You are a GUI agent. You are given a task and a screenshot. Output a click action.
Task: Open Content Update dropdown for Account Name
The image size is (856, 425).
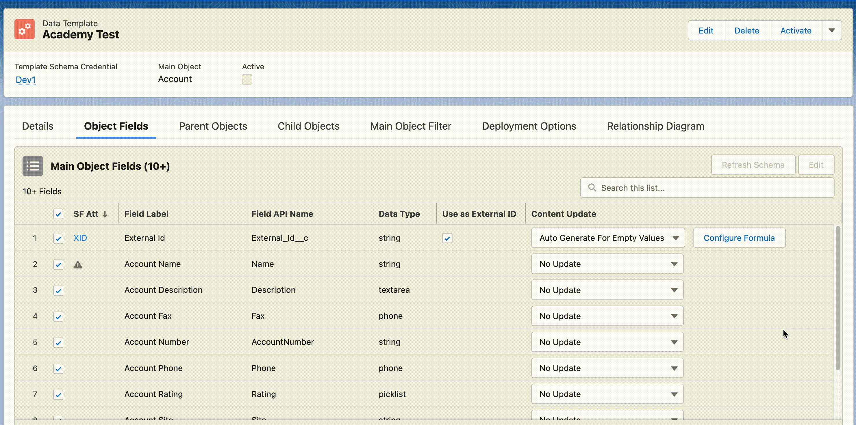click(607, 264)
